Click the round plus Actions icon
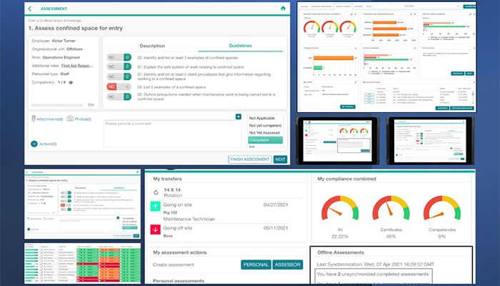The height and width of the screenshot is (286, 500). pyautogui.click(x=34, y=144)
